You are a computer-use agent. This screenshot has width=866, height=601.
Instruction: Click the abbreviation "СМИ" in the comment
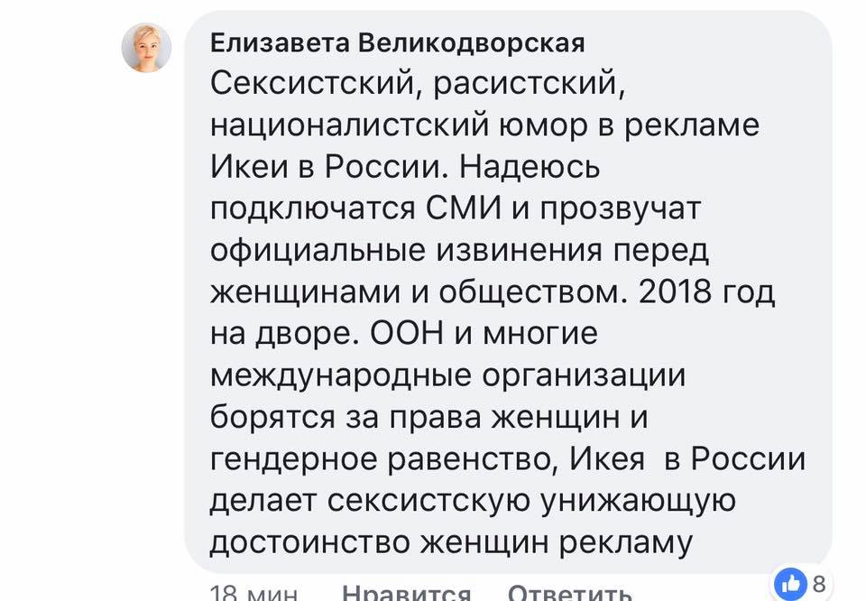pyautogui.click(x=468, y=208)
